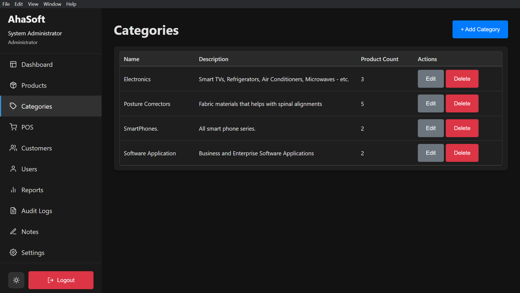Edit the Posture Correctors category
This screenshot has width=520, height=293.
click(x=431, y=103)
